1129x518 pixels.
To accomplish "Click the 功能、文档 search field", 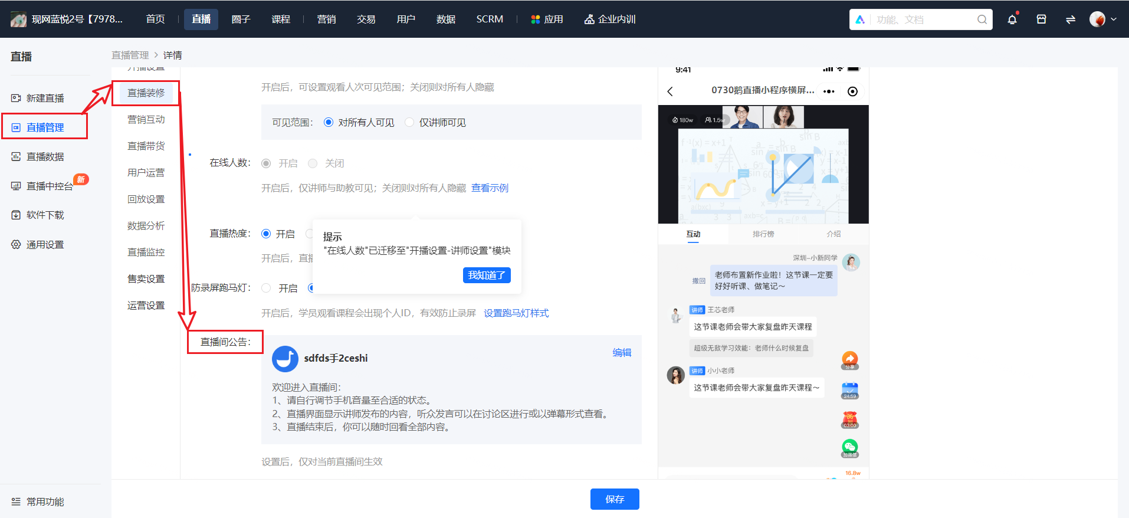I will click(x=921, y=19).
